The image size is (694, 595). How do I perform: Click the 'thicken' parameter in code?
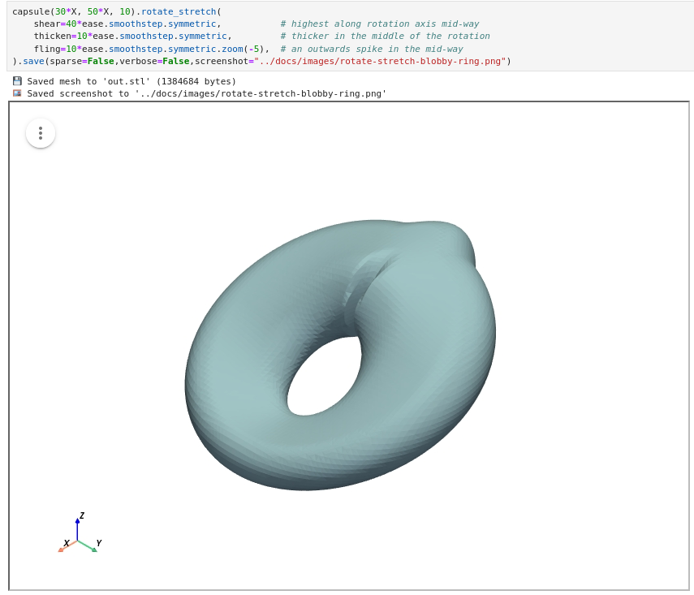(52, 37)
